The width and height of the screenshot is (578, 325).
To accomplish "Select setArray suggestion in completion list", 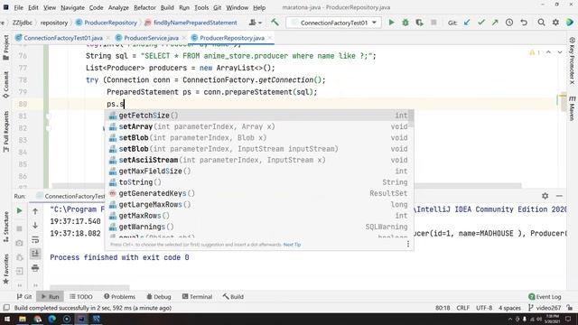I will point(259,126).
